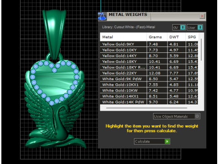The image size is (219, 164).
Task: Click the 4.81 DWT value
Action: (174, 44)
